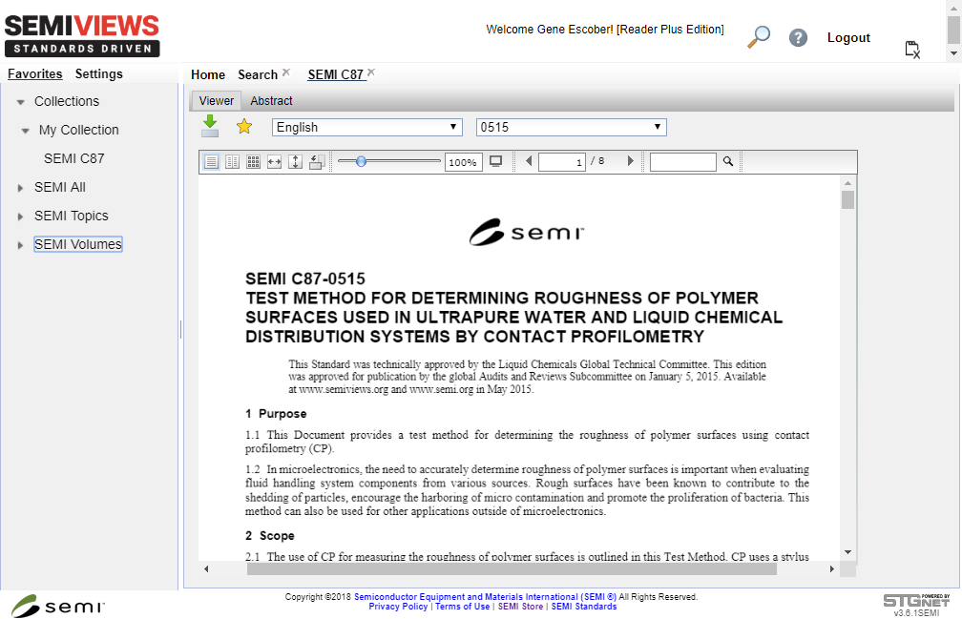This screenshot has width=962, height=619.
Task: Click the '1 Purpose' section heading
Action: 276,414
